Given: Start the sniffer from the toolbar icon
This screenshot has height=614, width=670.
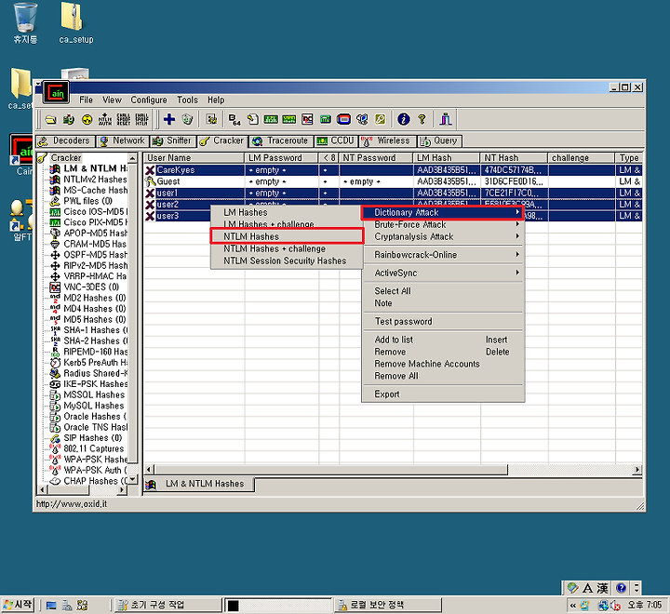Looking at the screenshot, I should [69, 120].
